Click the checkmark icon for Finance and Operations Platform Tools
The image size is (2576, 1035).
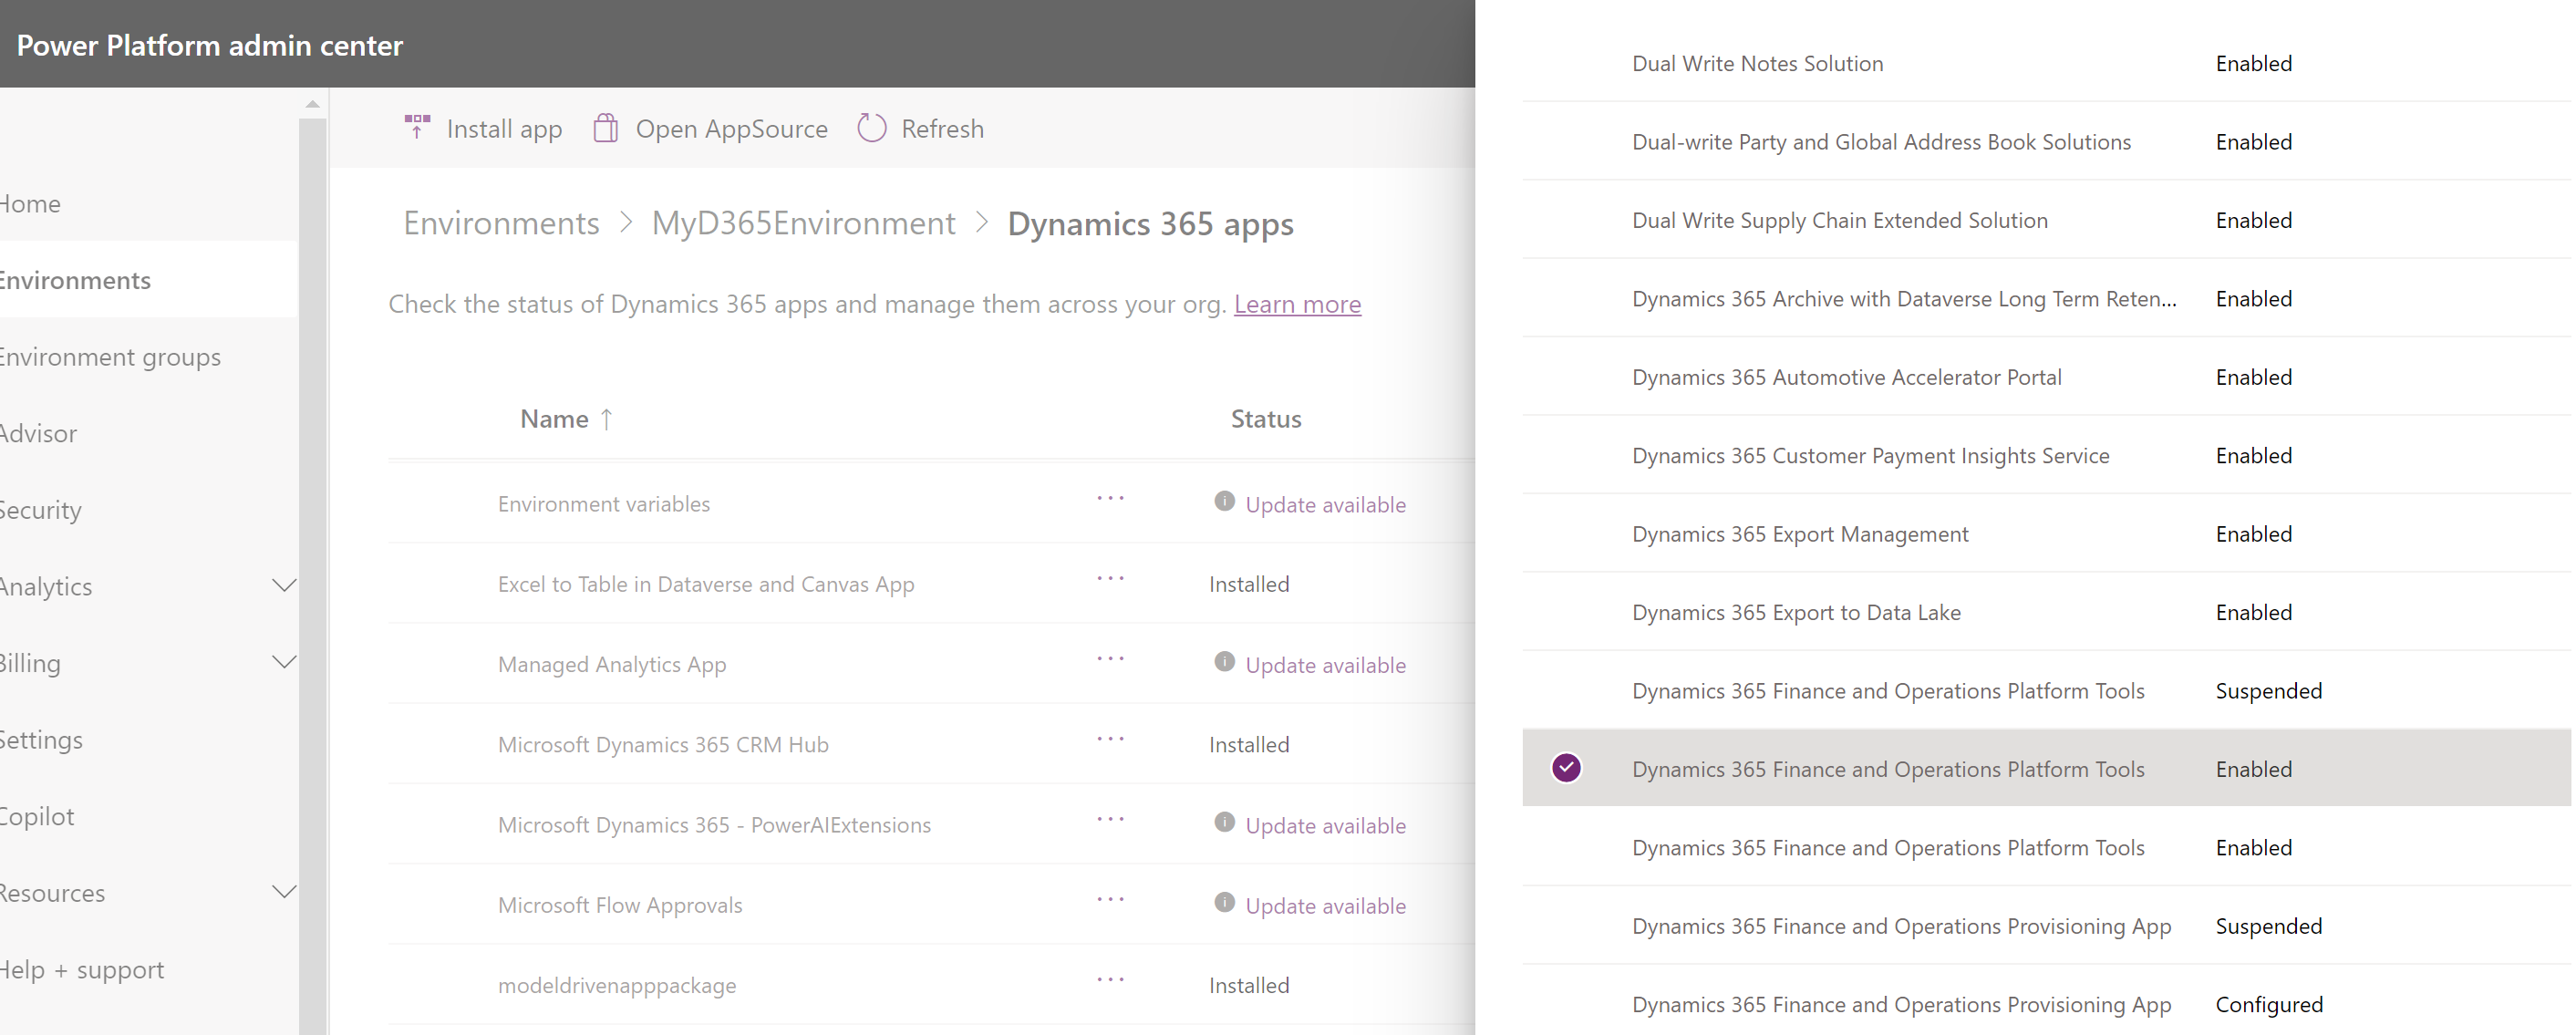coord(1569,767)
